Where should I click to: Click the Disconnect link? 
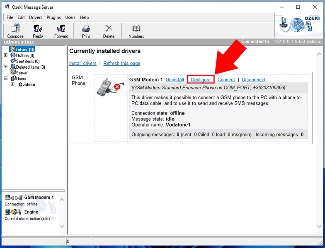(254, 79)
